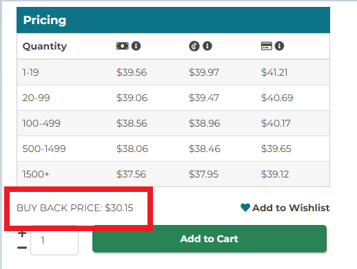This screenshot has width=357, height=269.
Task: Open info tooltip beside crypto icon
Action: click(207, 46)
